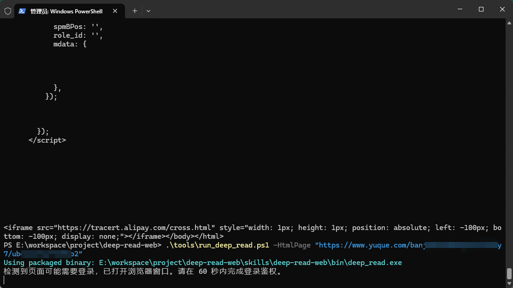Click the tracert.alipay.com iframe URL

click(x=134, y=228)
